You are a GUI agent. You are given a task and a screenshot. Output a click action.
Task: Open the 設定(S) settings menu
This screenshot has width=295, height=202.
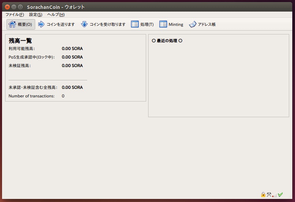36,14
